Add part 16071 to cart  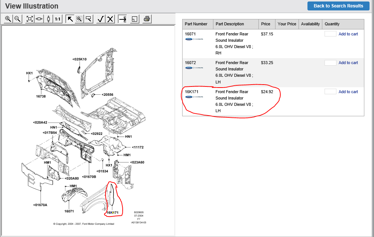(348, 34)
